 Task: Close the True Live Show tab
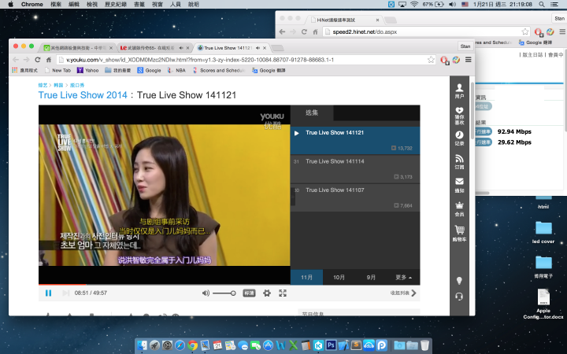coord(265,48)
